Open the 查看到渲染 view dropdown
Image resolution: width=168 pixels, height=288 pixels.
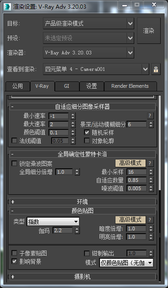coord(96,69)
